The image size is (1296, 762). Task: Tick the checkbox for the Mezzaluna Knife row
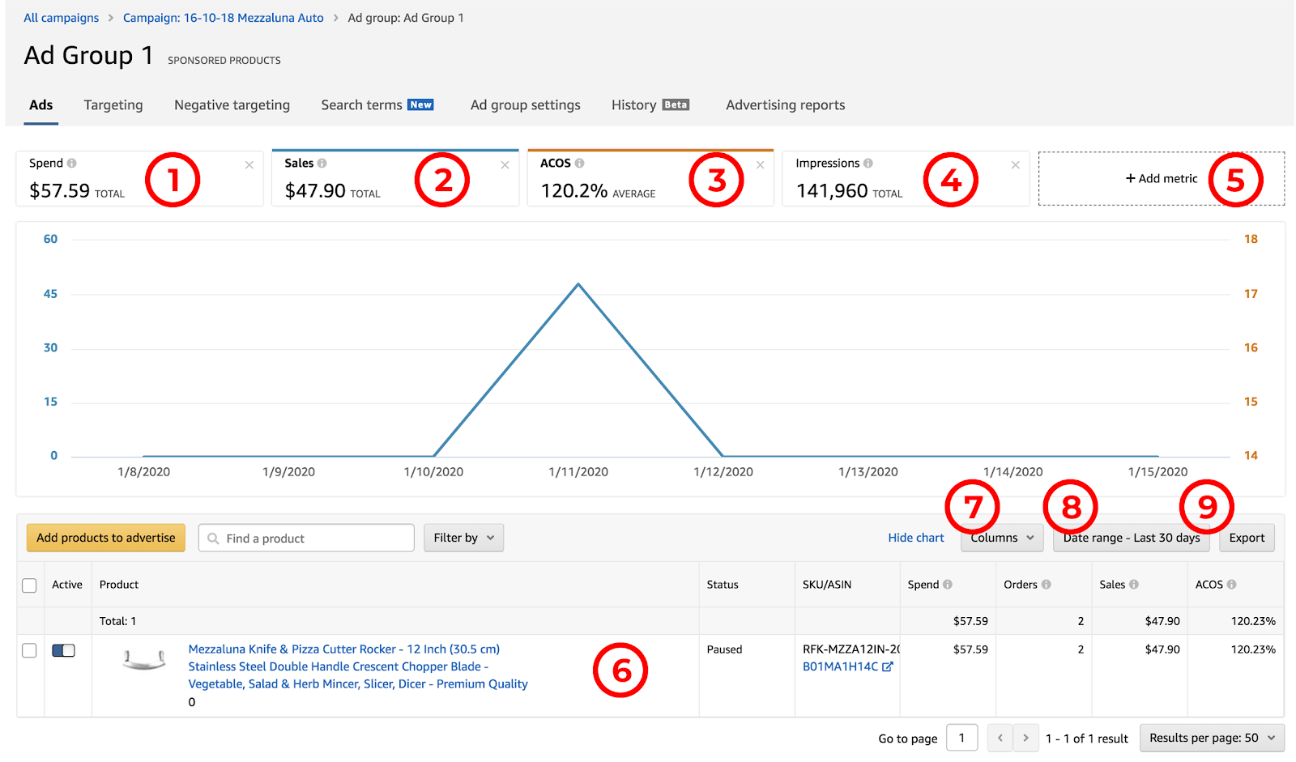29,650
